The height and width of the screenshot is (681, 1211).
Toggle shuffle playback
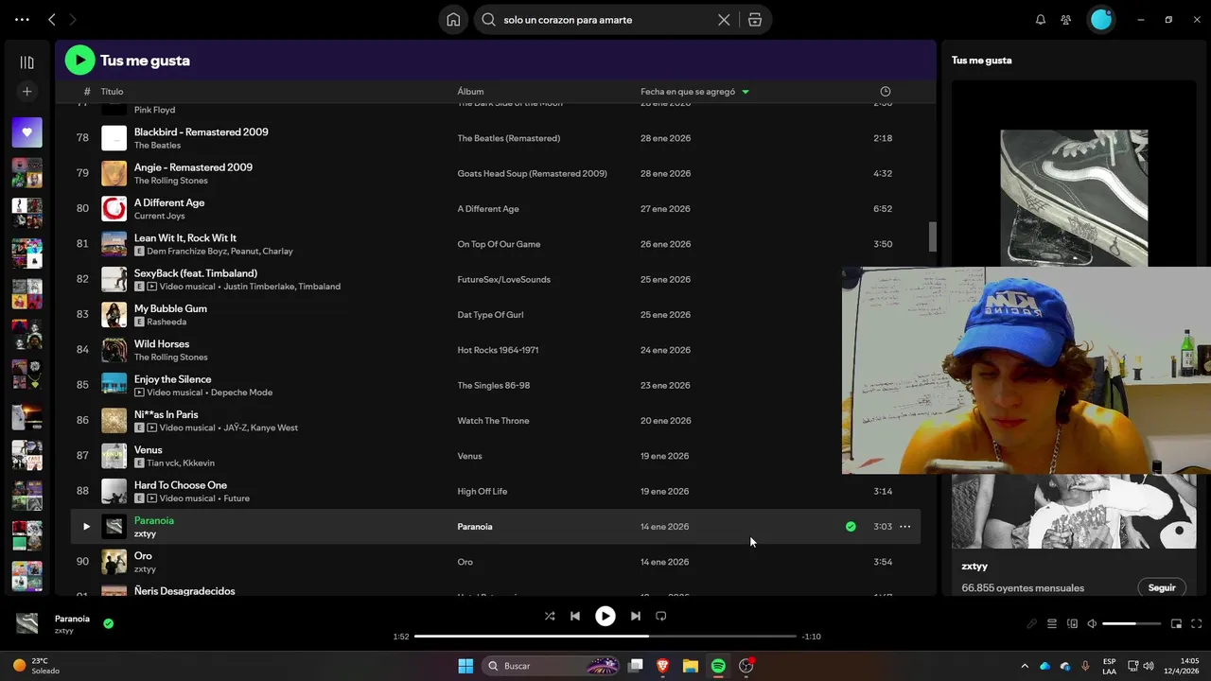coord(550,616)
